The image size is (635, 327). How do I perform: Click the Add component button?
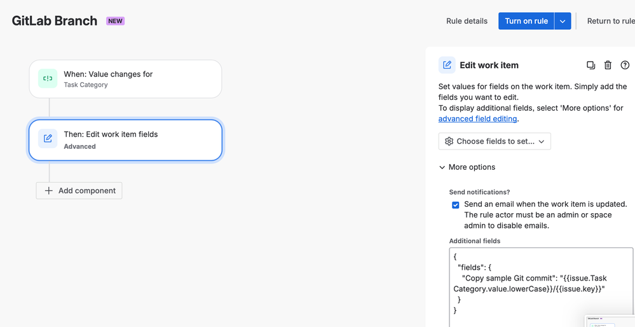pos(79,191)
